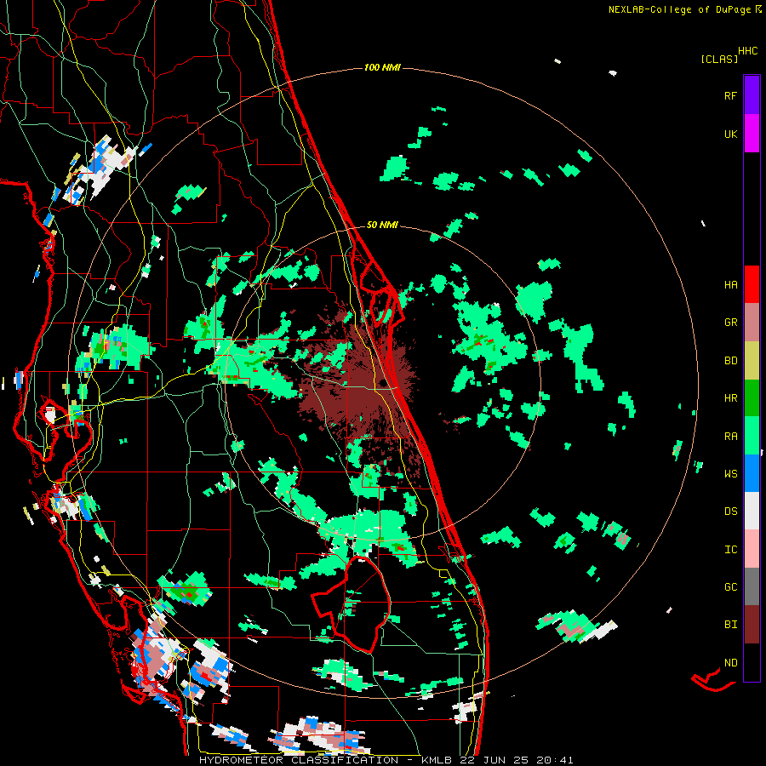Click the IC legend label

730,550
